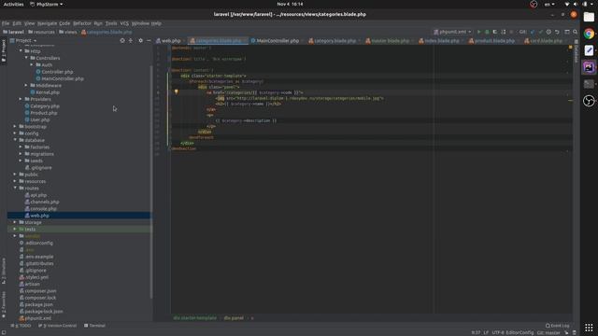Open Google Chrome from the dock
Screen dimensions: 598x336
589,34
